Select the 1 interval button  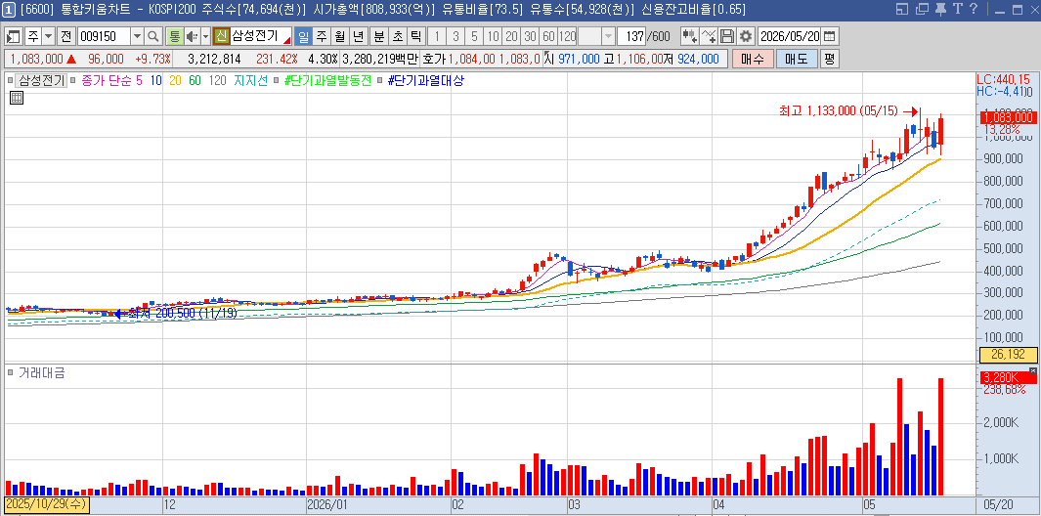tap(437, 36)
